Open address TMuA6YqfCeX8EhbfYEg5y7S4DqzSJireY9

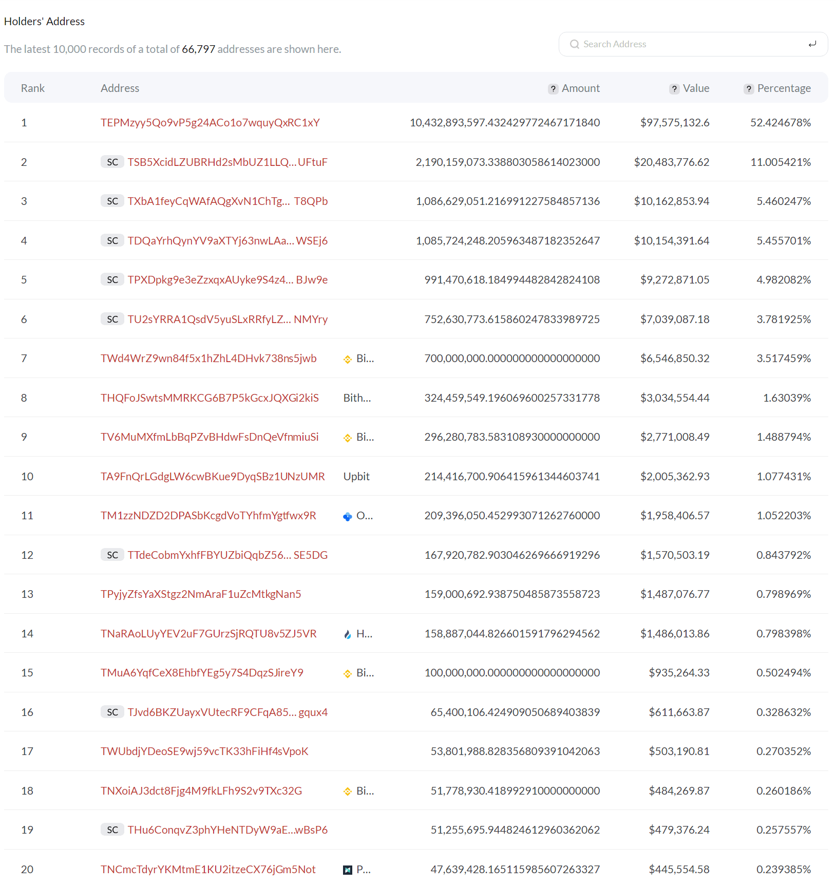(202, 673)
